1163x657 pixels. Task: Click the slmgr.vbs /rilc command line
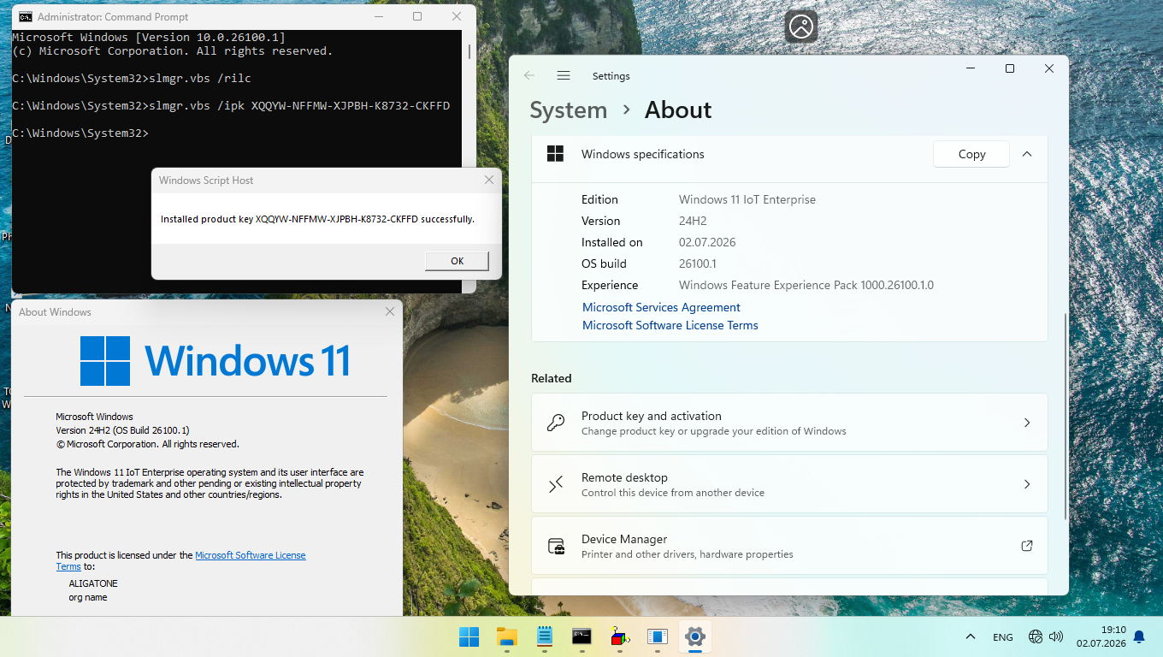(x=132, y=78)
